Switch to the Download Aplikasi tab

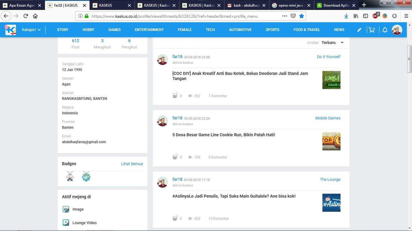click(x=336, y=5)
